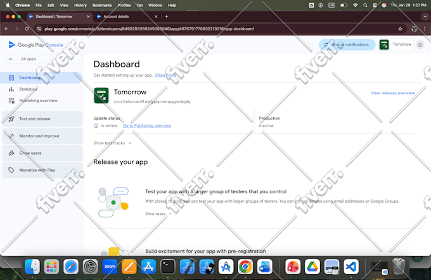Viewport: 431px width, 280px height.
Task: Go back to All apps
Action: click(x=44, y=59)
